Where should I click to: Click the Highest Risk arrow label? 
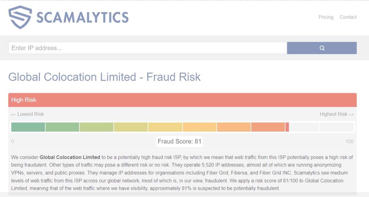[x=337, y=114]
